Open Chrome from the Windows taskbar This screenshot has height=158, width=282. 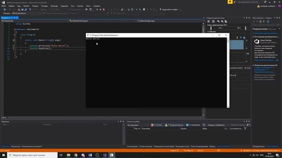76,155
